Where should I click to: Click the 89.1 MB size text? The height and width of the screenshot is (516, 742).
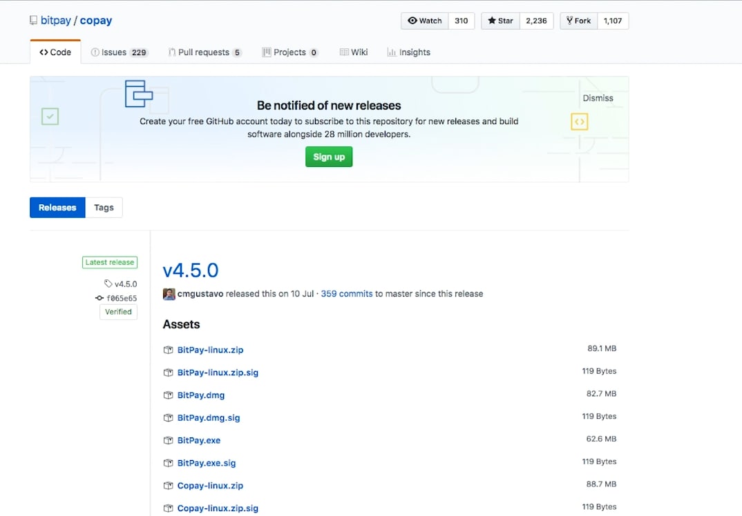pos(602,349)
